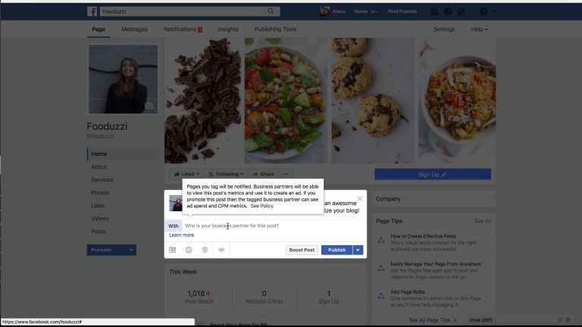Open Publishing Tools tab
The height and width of the screenshot is (327, 582).
click(275, 29)
